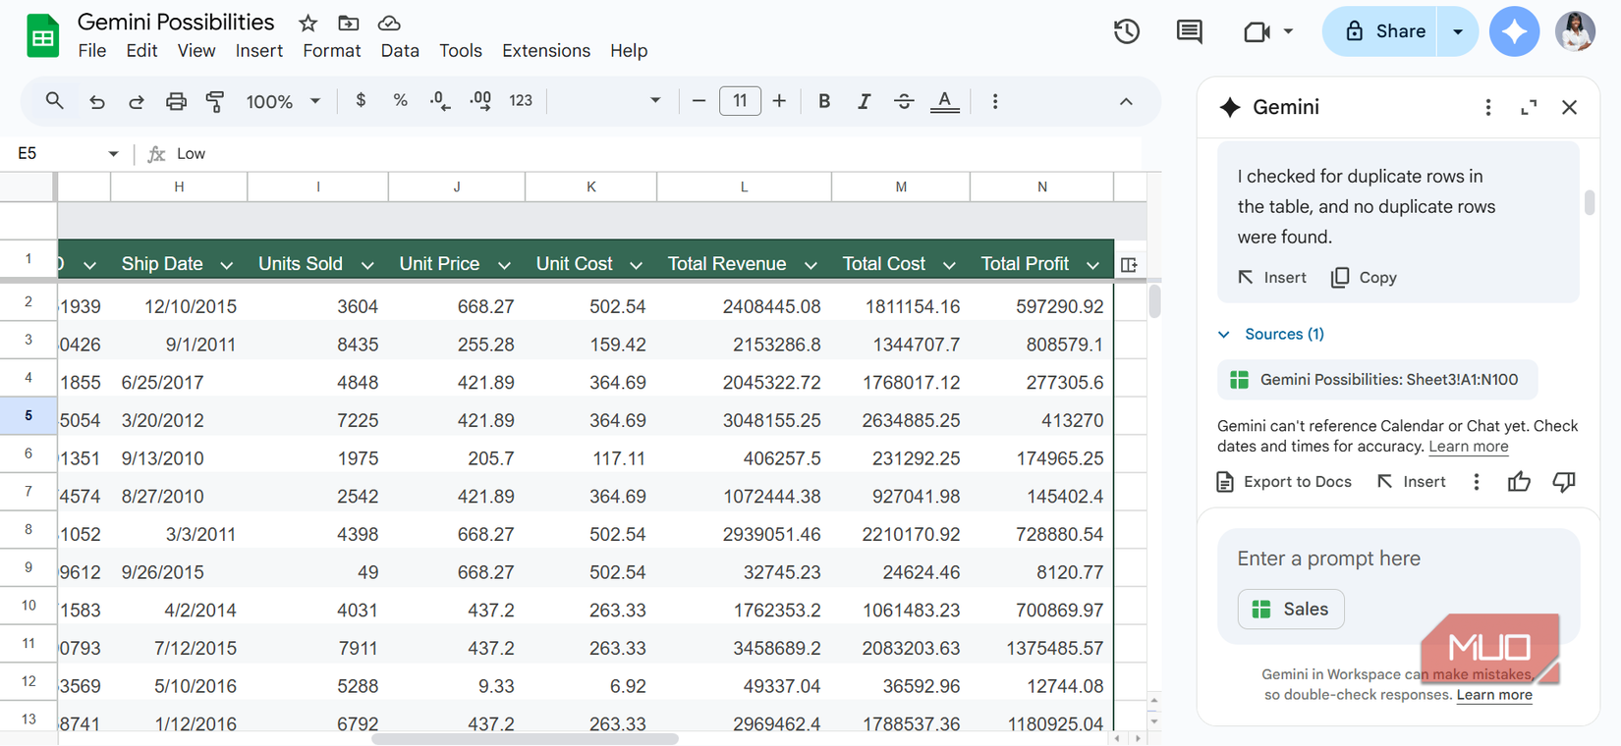Open the Sheet3!A1:N100 source chip

[1377, 380]
